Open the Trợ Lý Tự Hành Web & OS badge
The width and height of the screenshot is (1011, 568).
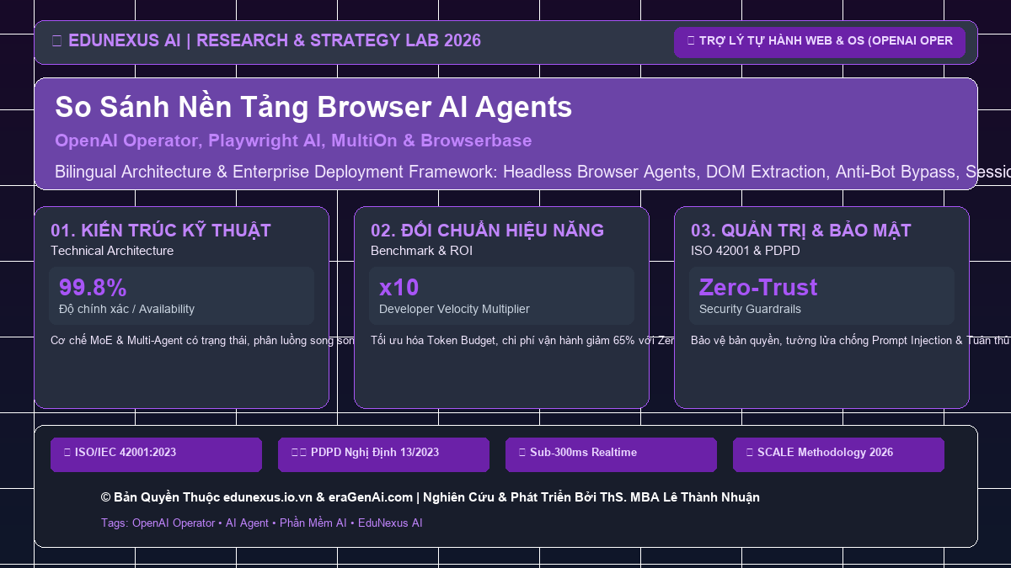click(x=820, y=42)
